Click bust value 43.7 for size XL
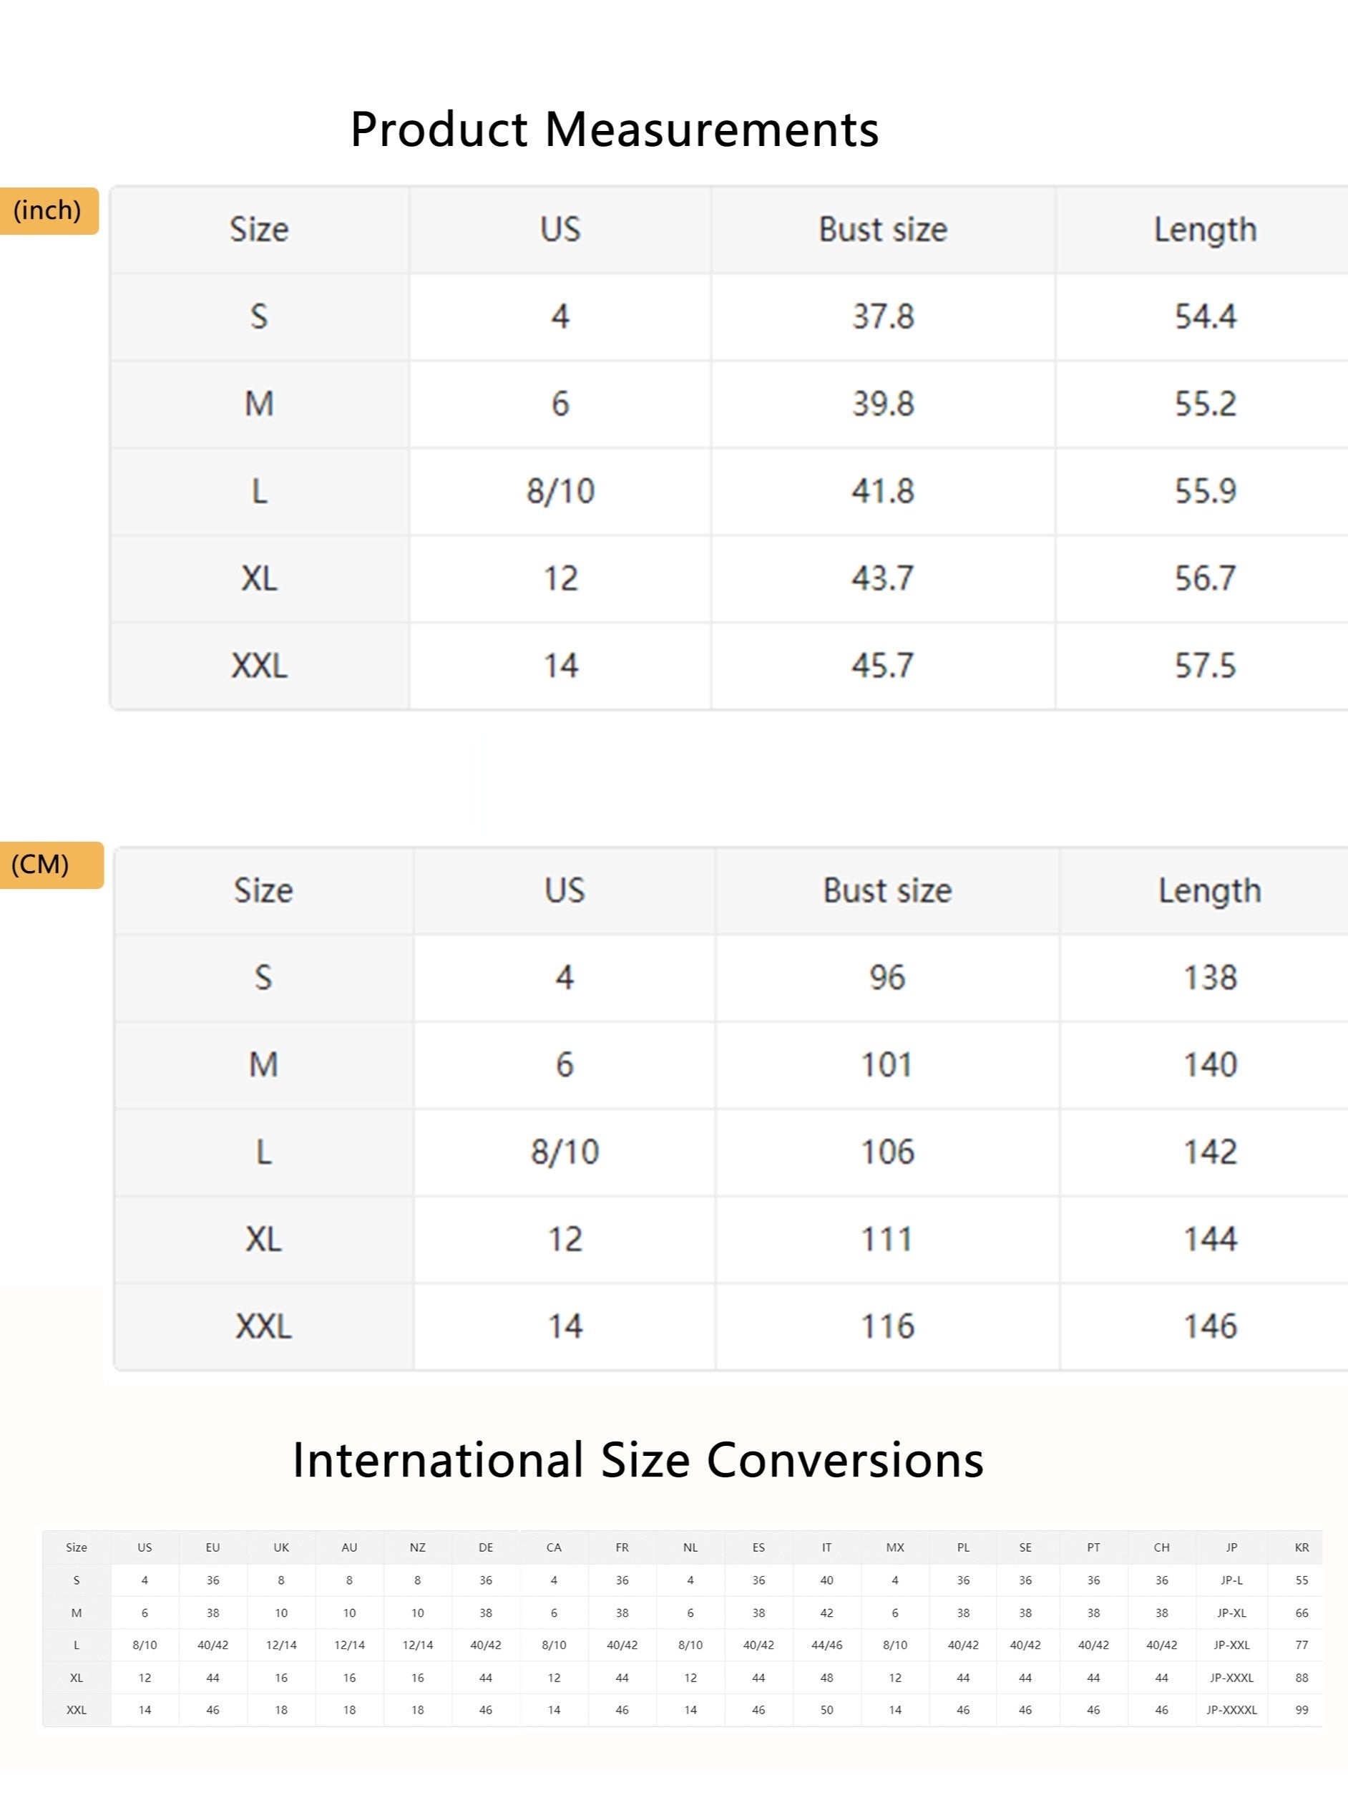Screen dimensions: 1348x1798 pyautogui.click(x=882, y=579)
